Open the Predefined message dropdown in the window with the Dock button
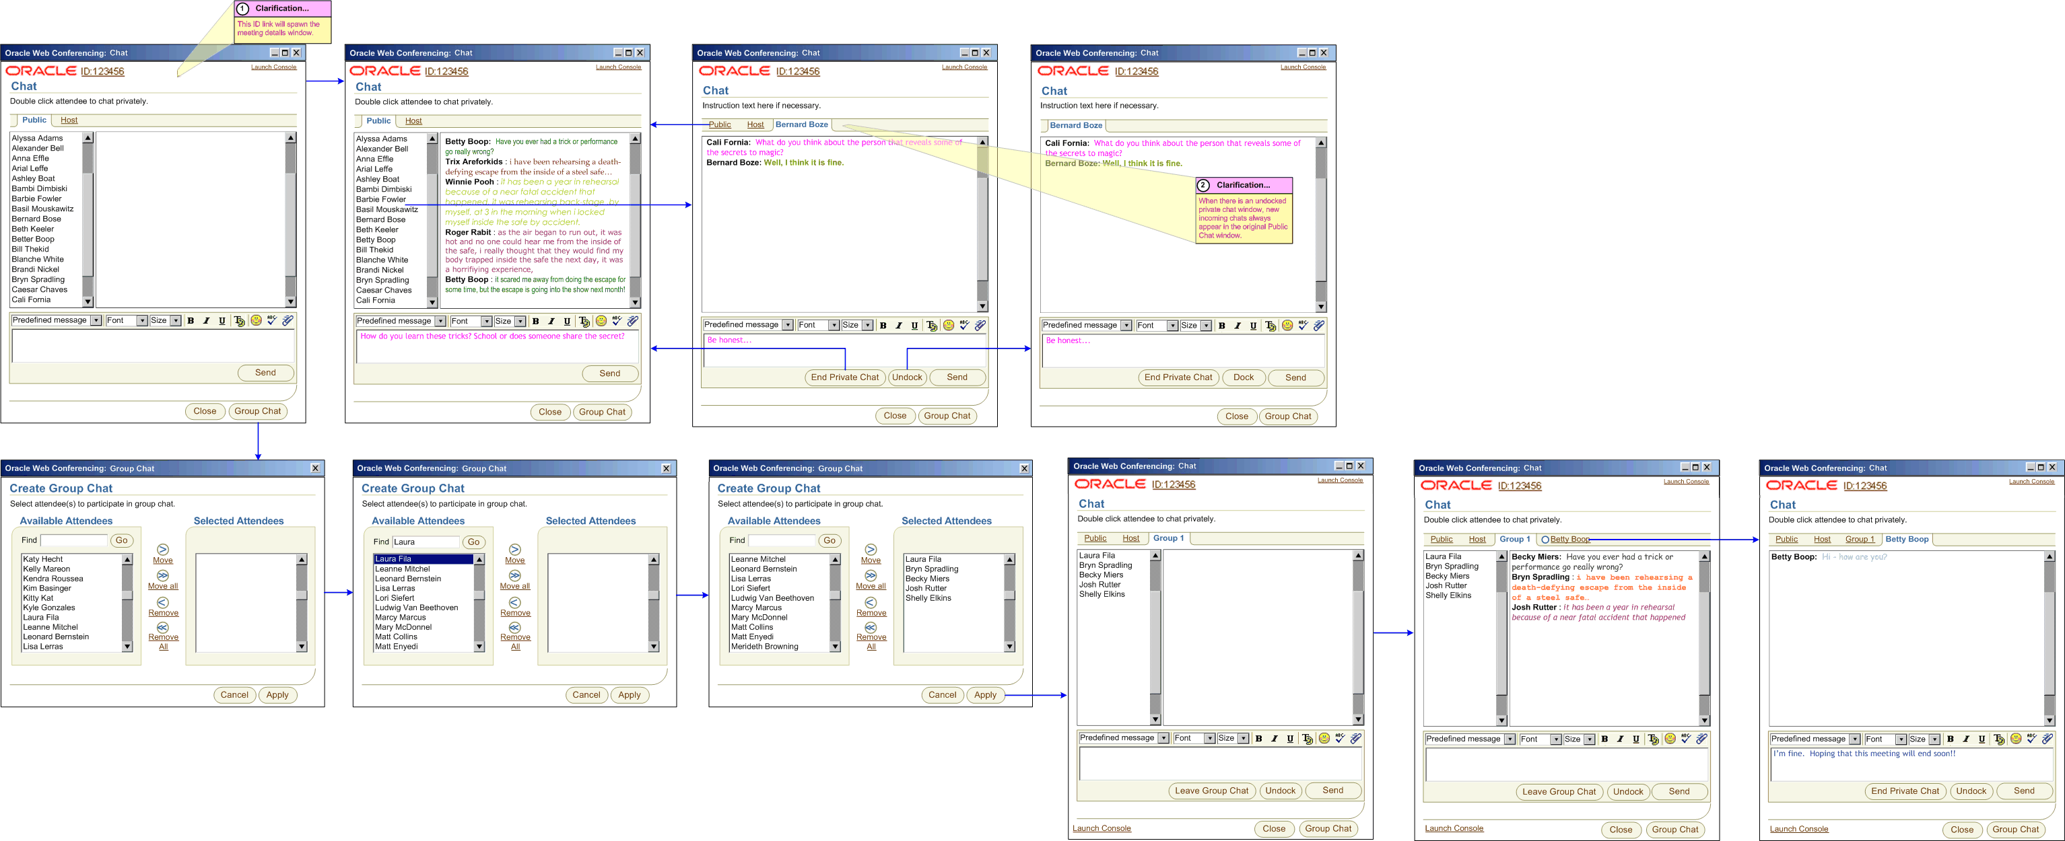 coord(1126,325)
